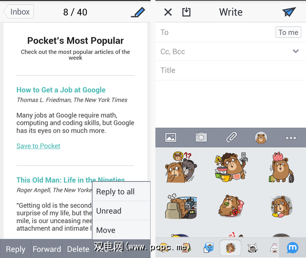This screenshot has height=258, width=306.
Task: Select the brown bear sticker pack tab
Action: [230, 247]
